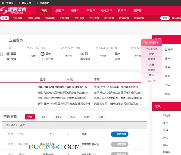Click the 收藏本站 icon in the top bar

point(37,3)
